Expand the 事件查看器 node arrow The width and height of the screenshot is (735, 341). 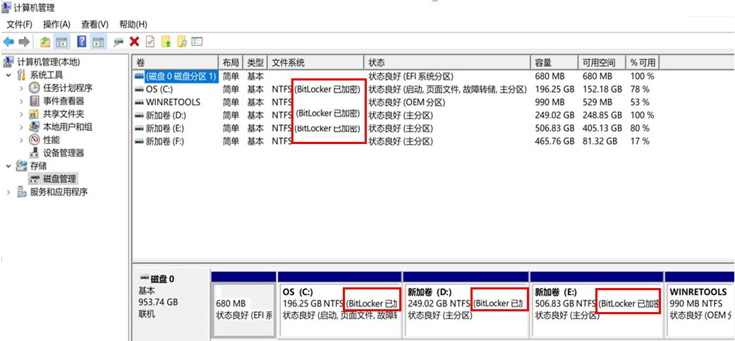click(x=22, y=101)
